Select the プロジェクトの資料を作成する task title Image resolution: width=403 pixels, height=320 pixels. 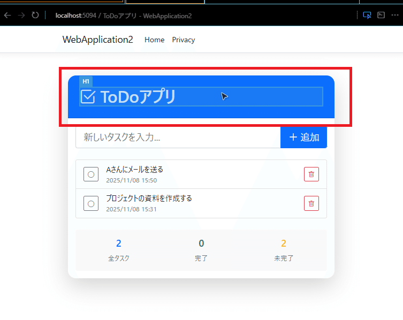(x=149, y=198)
